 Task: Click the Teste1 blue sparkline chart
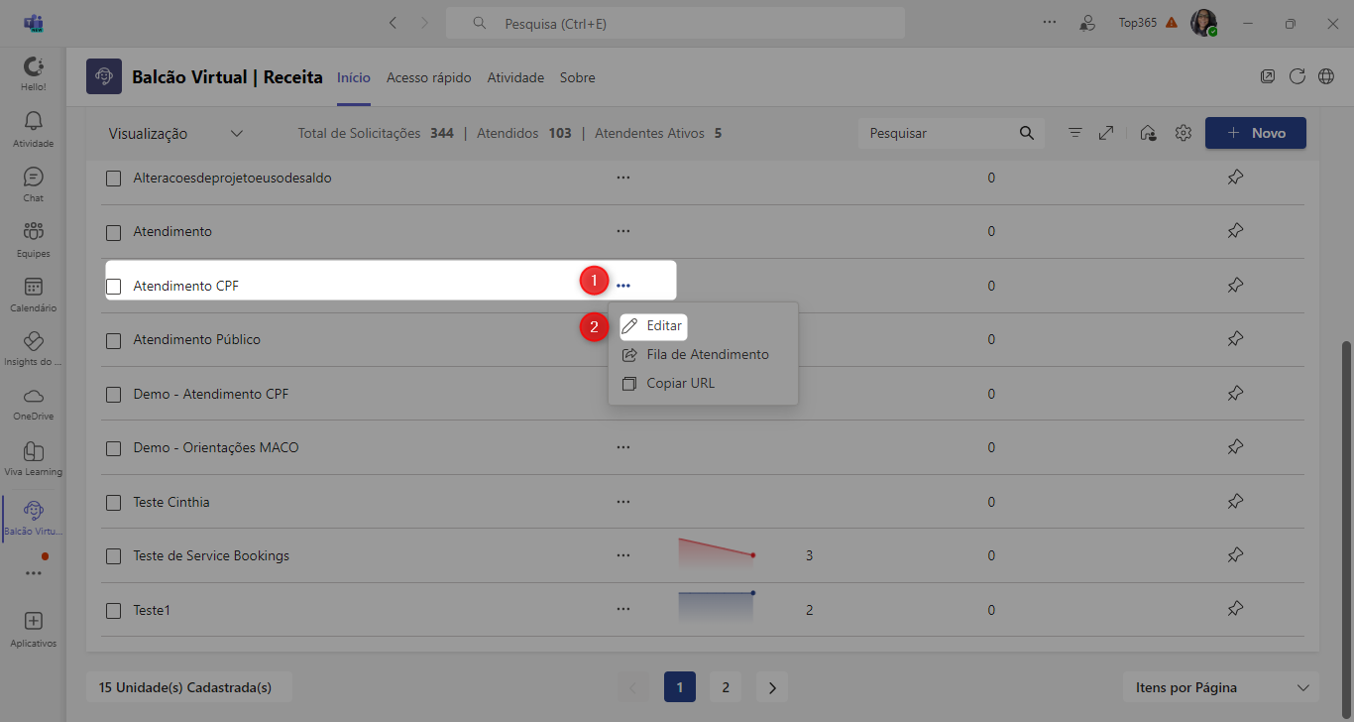pyautogui.click(x=717, y=608)
